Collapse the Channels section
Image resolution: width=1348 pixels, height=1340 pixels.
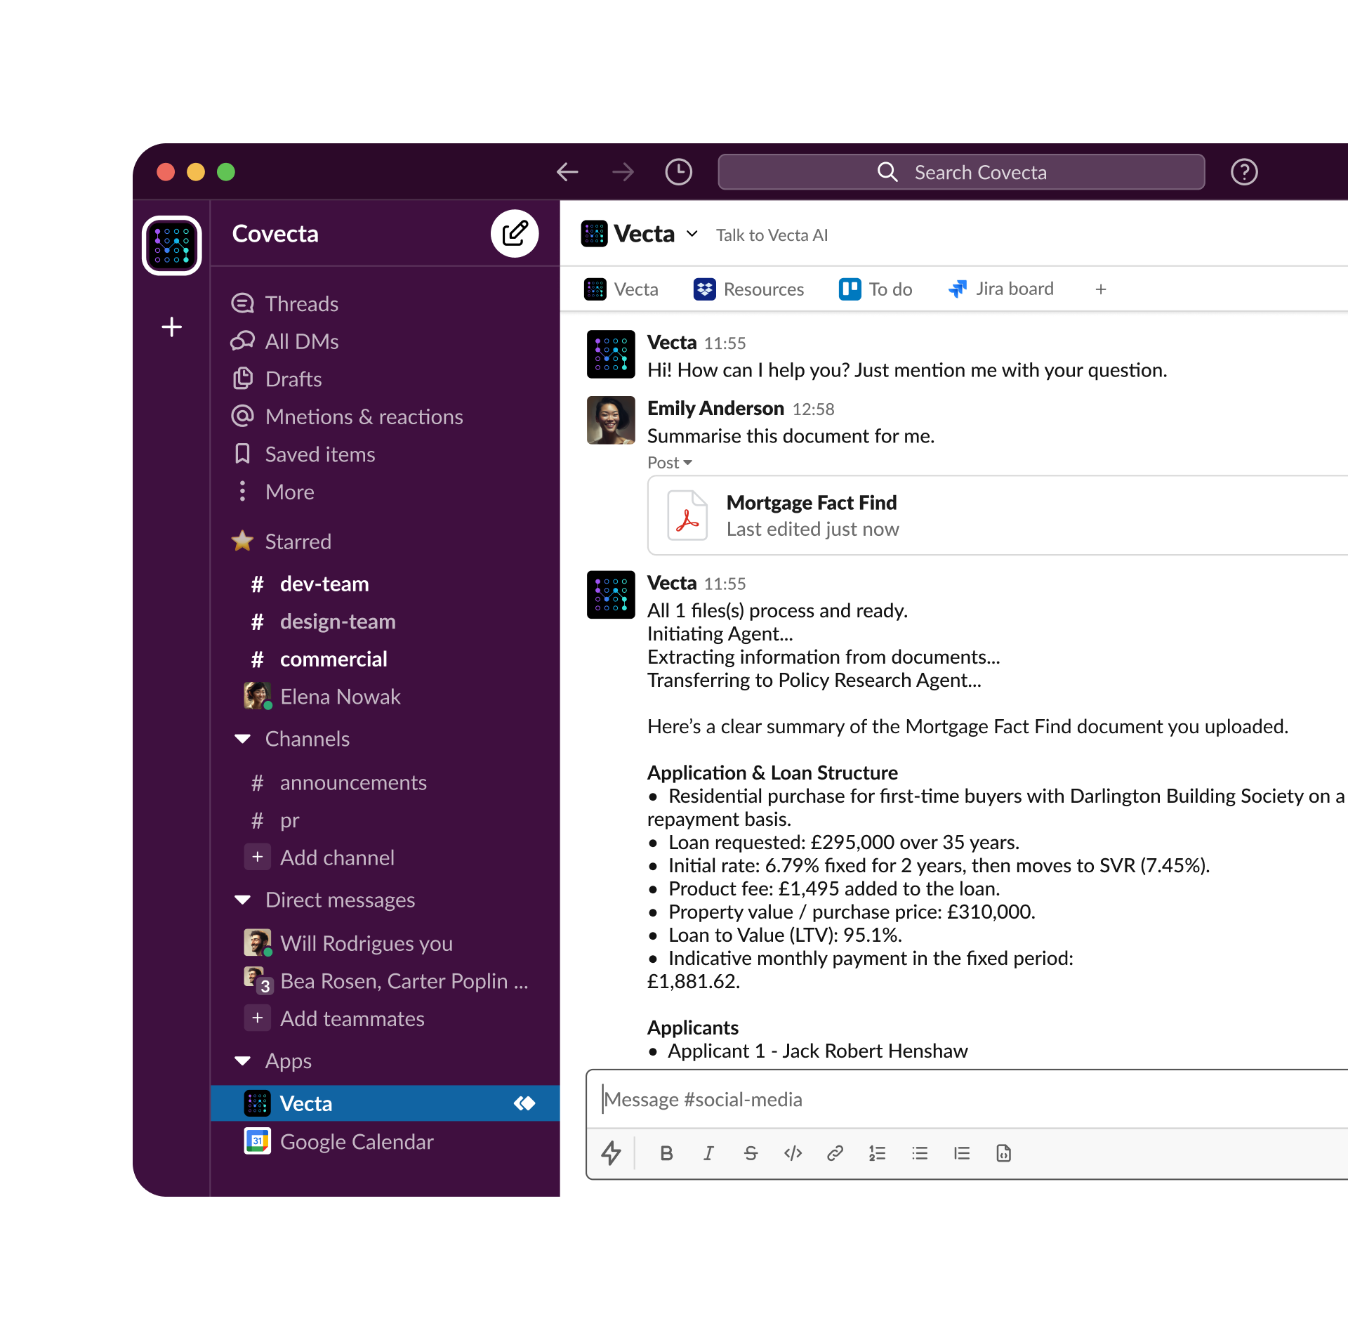coord(243,739)
